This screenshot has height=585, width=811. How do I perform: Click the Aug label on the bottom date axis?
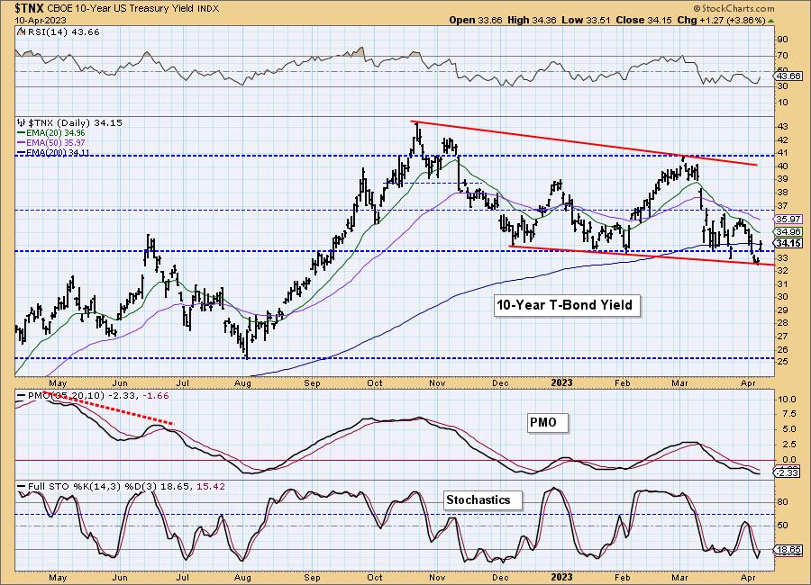(242, 577)
